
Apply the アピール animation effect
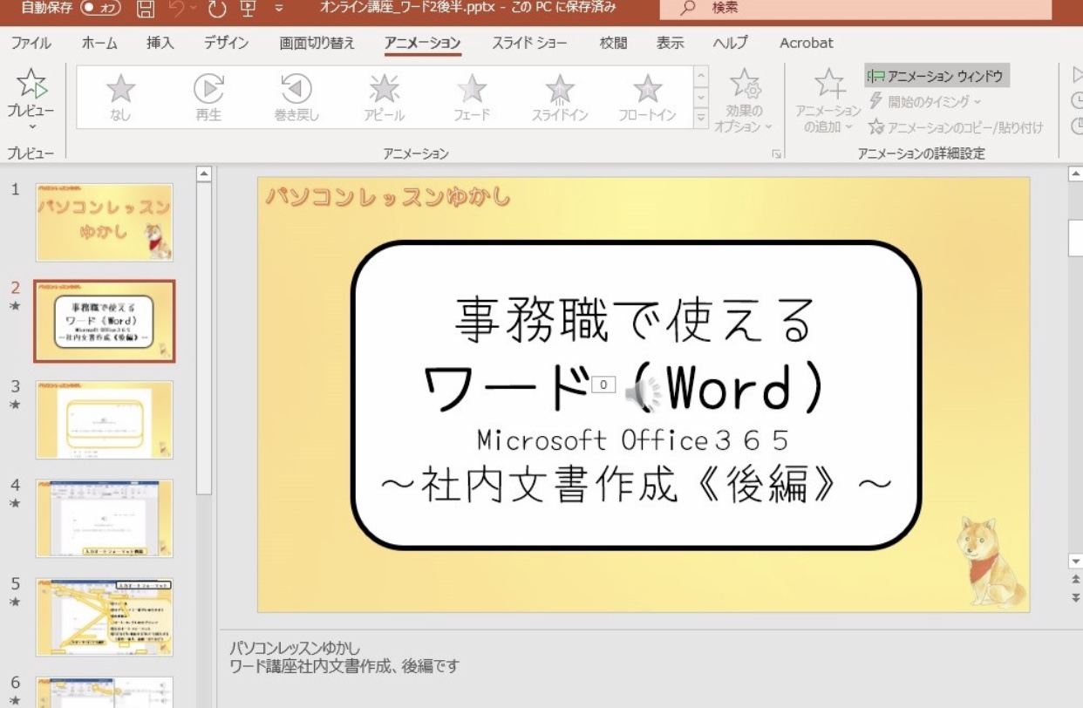click(385, 96)
